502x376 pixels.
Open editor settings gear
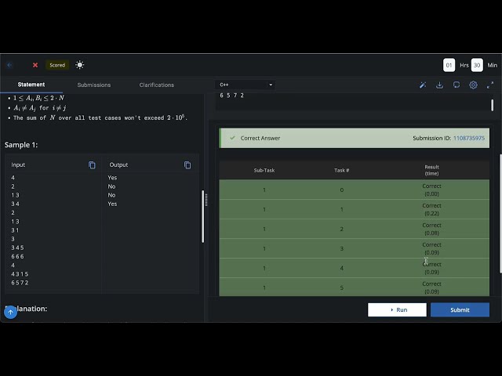[x=474, y=85]
